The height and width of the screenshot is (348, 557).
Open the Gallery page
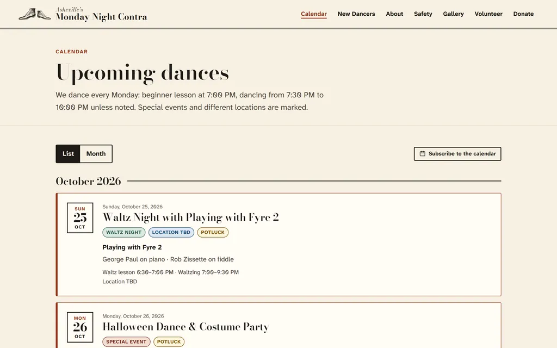pyautogui.click(x=453, y=14)
